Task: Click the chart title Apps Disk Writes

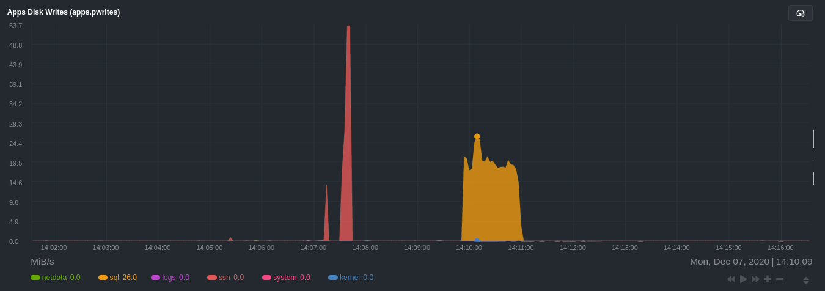Action: point(64,12)
